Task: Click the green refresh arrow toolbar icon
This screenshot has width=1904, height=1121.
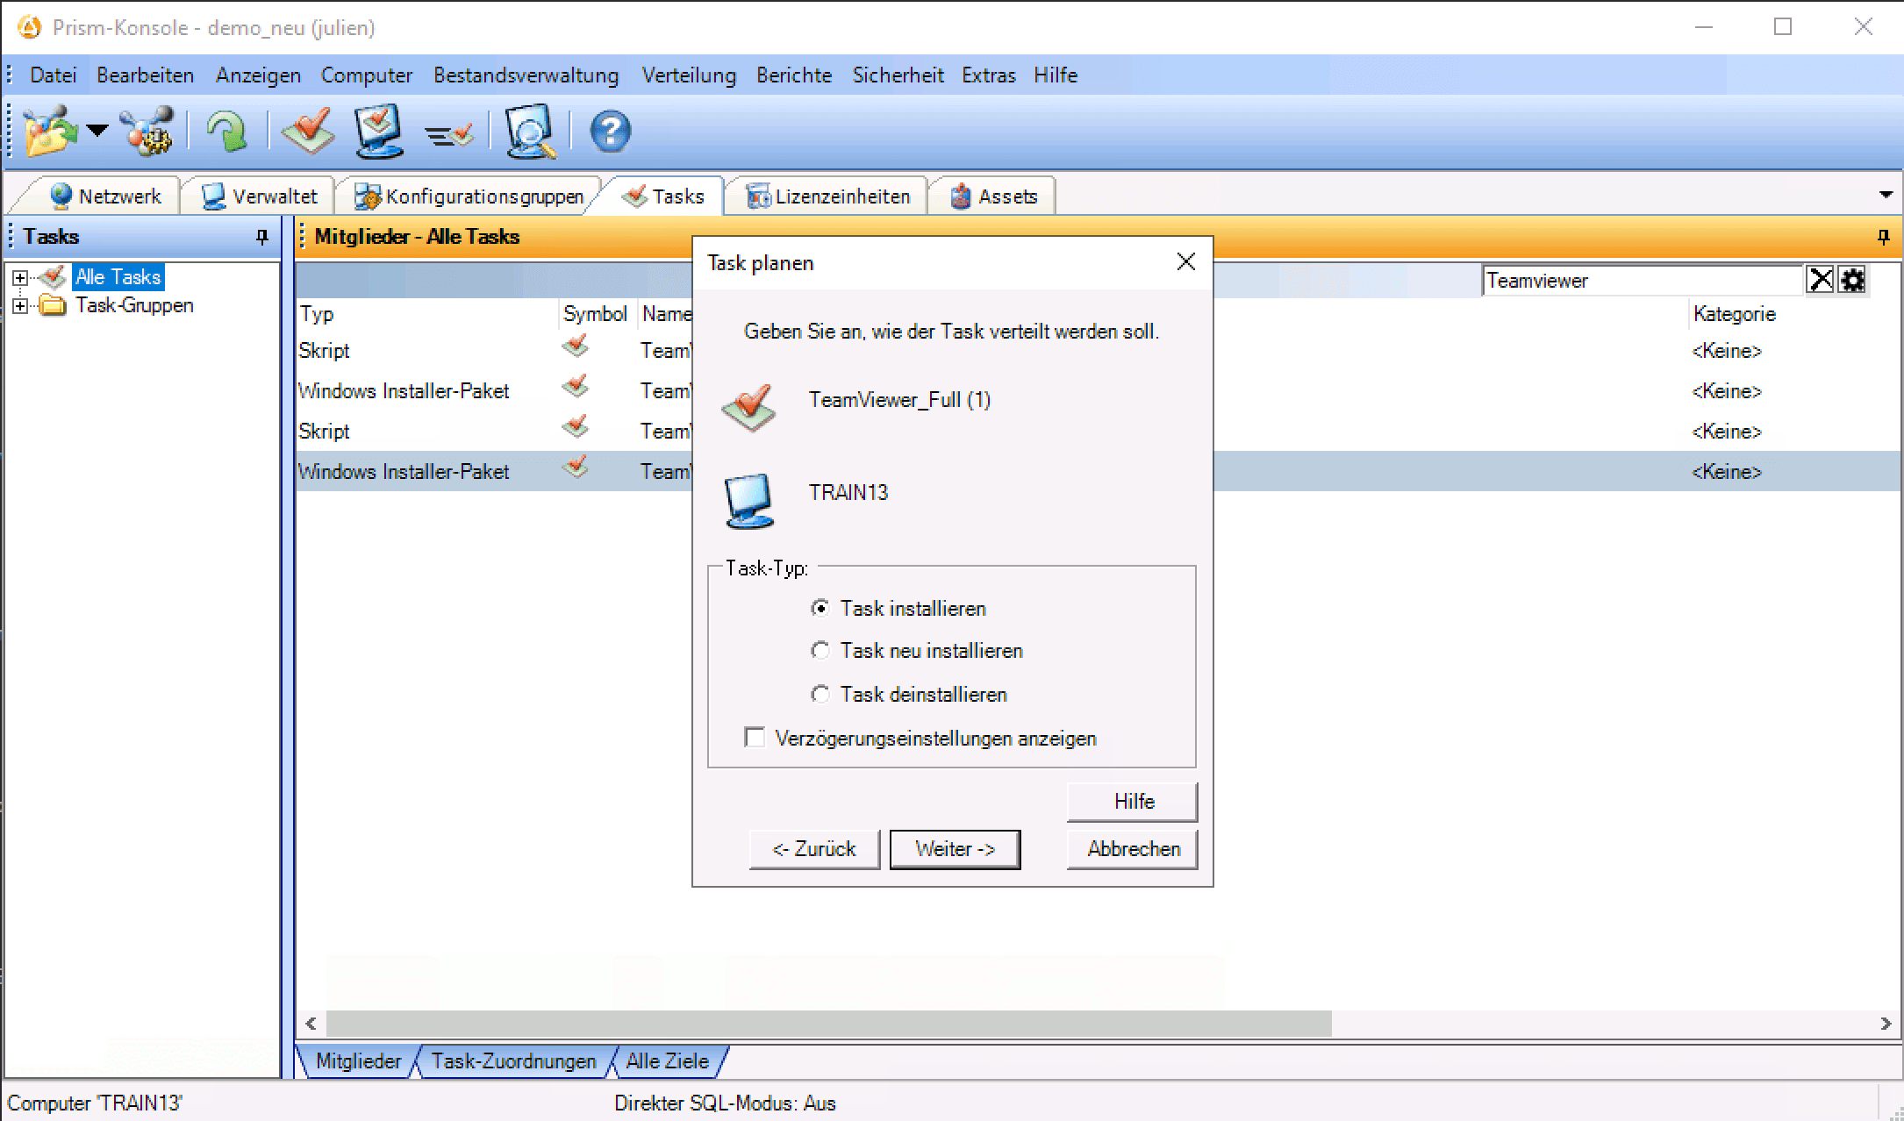Action: point(226,132)
